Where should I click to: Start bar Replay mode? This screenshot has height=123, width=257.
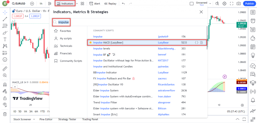110,3
